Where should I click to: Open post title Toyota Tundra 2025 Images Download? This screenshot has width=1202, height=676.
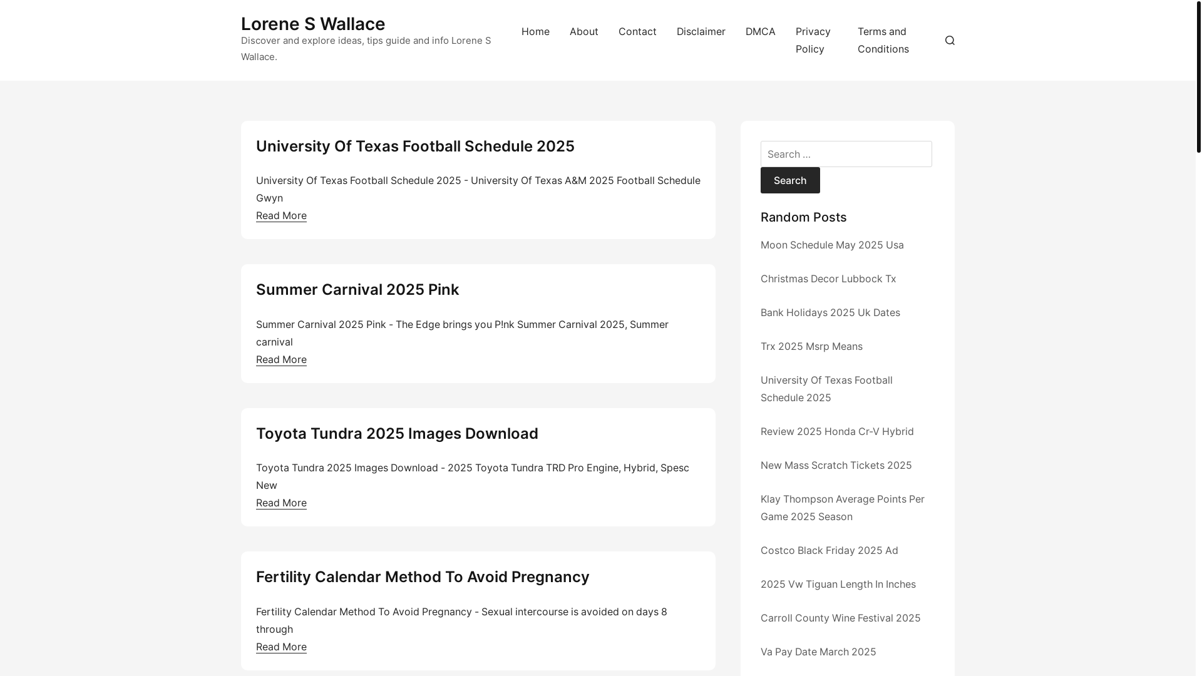(397, 433)
